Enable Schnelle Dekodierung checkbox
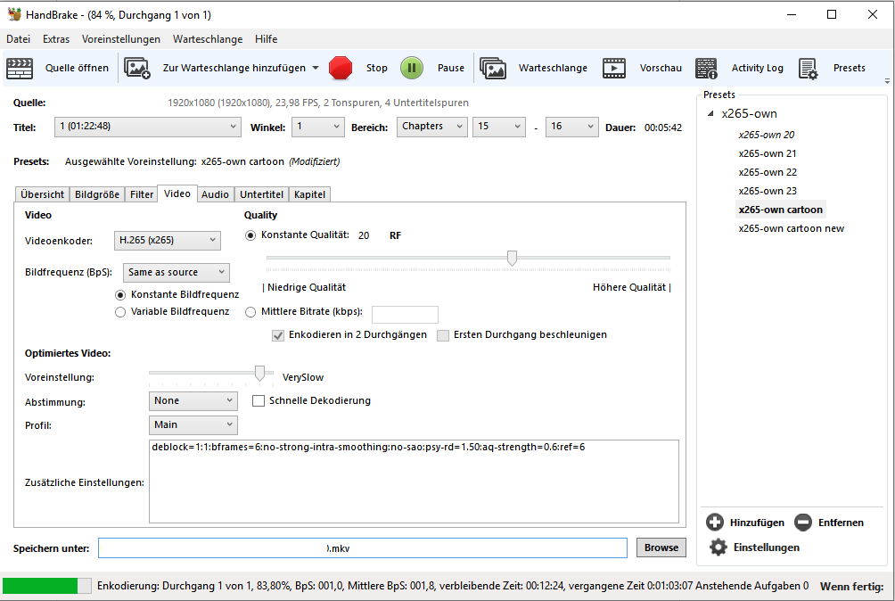Screen dimensions: 895x601 (x=259, y=401)
